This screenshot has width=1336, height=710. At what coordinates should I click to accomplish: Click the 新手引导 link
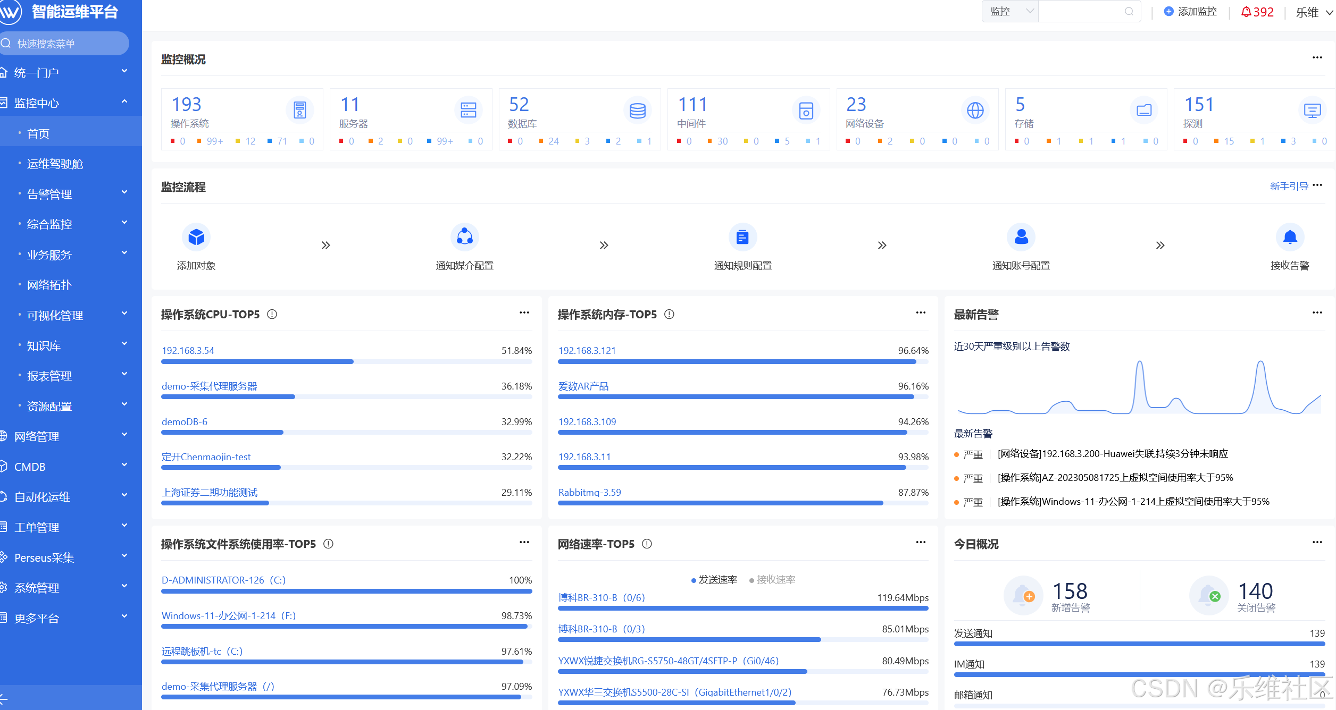(x=1289, y=186)
